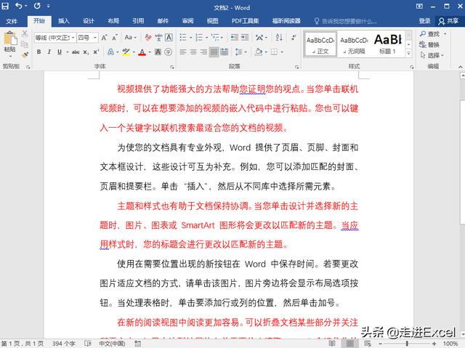Toggle Subscript formatting
The height and width of the screenshot is (348, 465).
(x=86, y=52)
